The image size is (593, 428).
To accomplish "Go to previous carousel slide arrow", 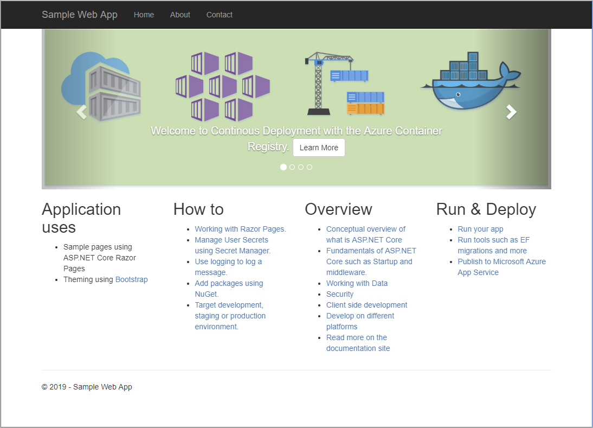I will click(x=81, y=112).
